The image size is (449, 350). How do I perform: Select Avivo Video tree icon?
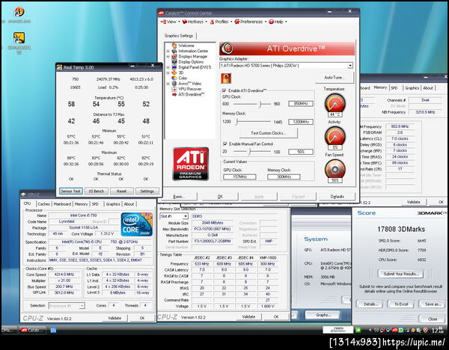tap(174, 84)
